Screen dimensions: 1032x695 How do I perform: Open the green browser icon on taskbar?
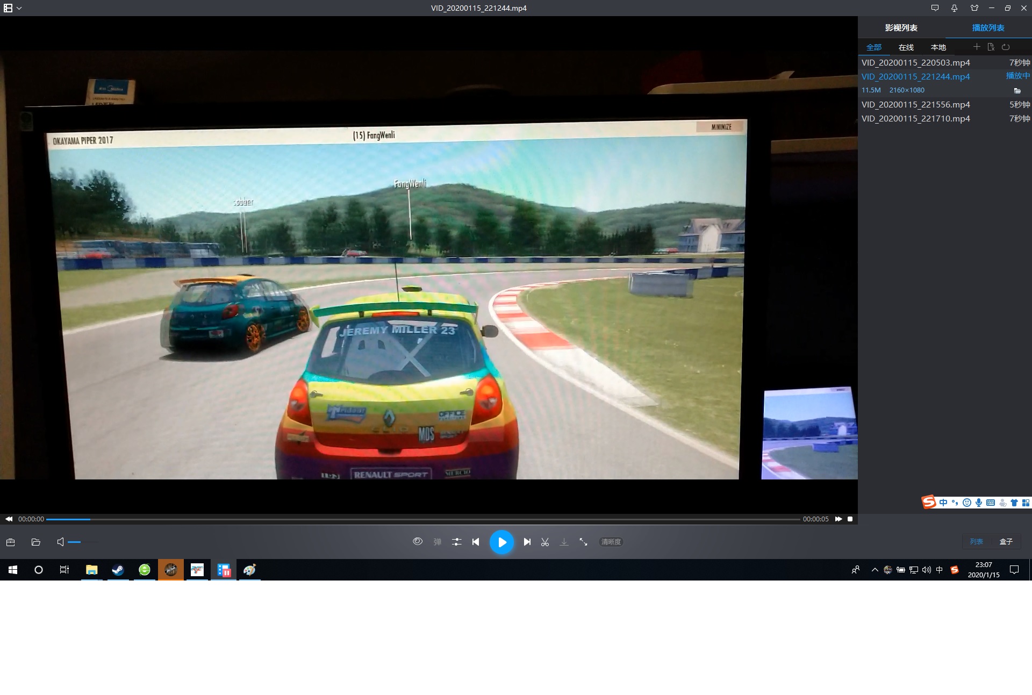click(144, 570)
